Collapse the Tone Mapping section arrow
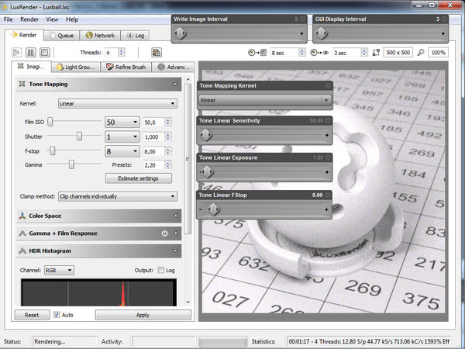This screenshot has height=349, width=465. click(175, 84)
